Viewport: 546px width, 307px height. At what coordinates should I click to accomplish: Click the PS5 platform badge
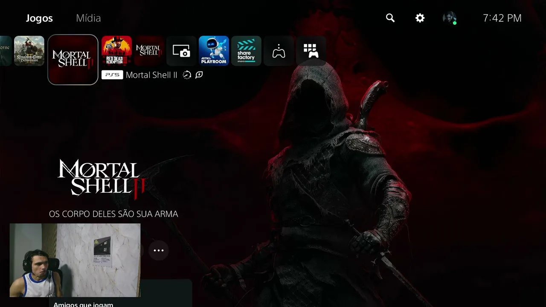coord(112,75)
